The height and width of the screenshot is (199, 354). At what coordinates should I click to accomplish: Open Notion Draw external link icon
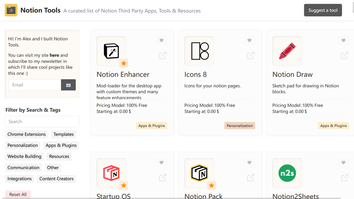(x=344, y=55)
